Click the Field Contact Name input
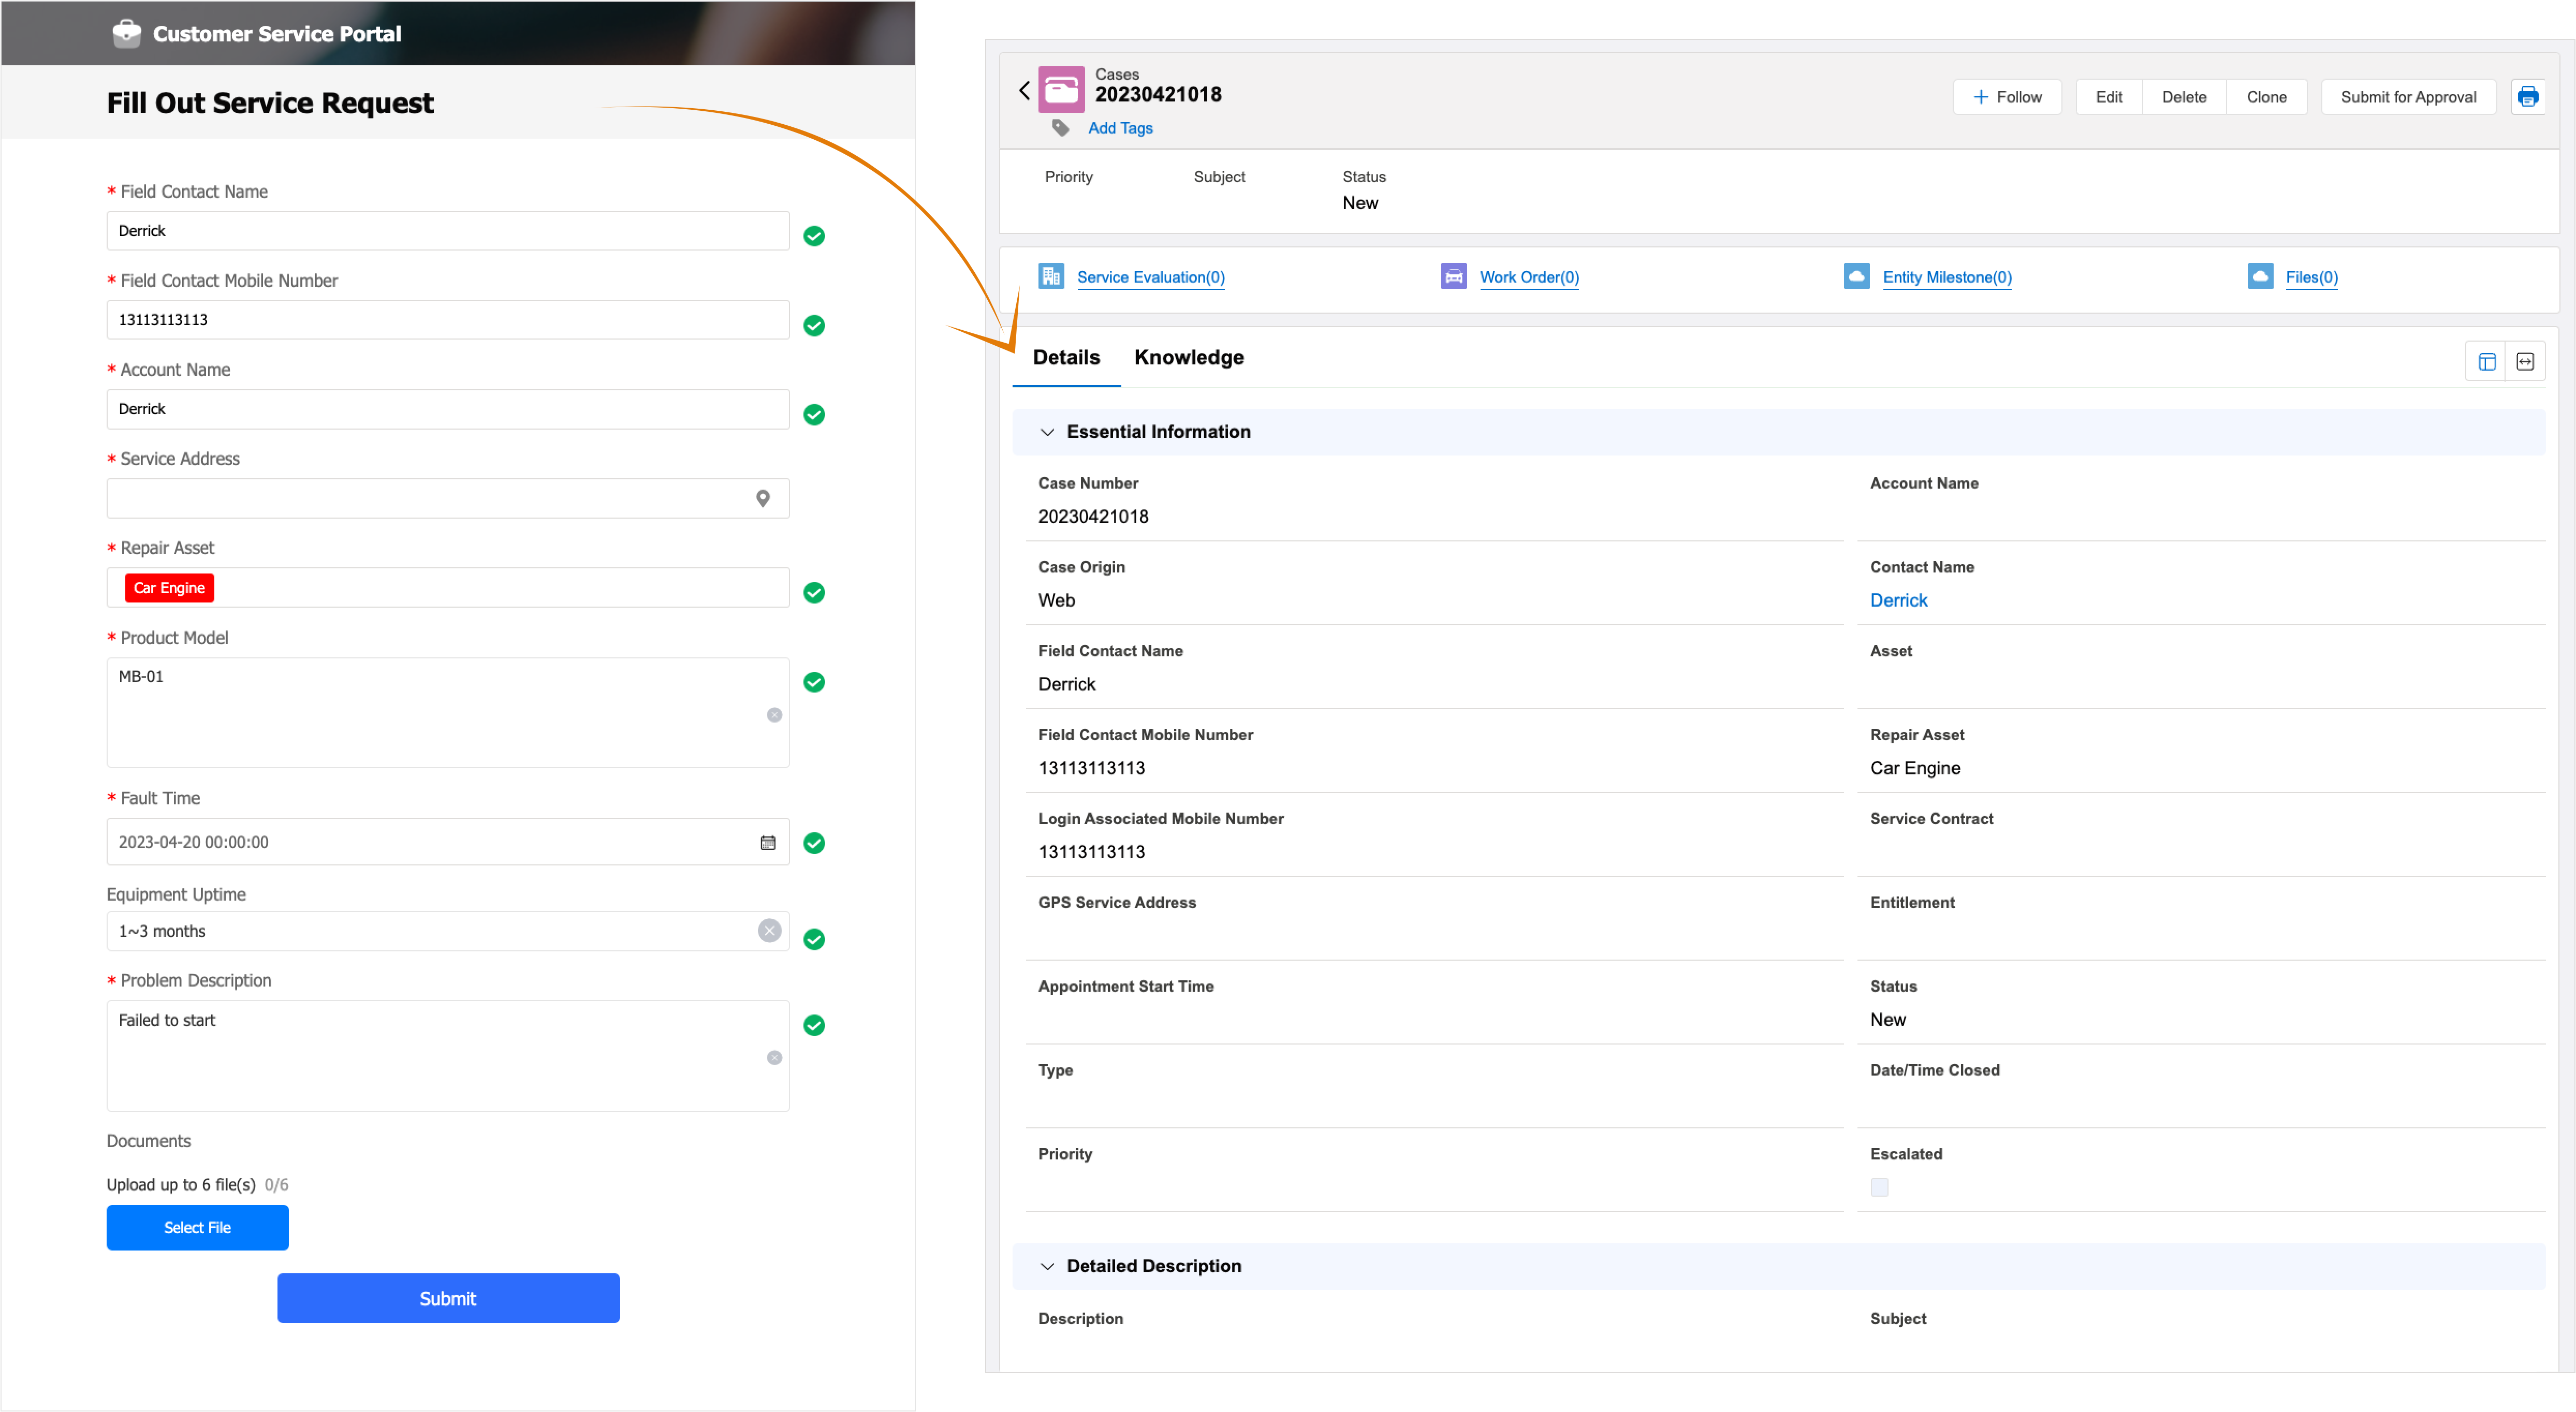The image size is (2576, 1412). coord(447,231)
